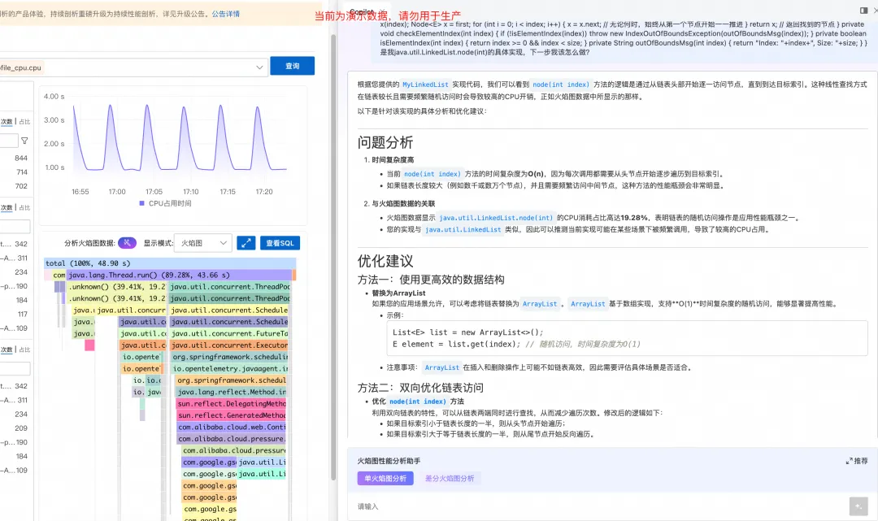This screenshot has width=878, height=521.
Task: Click the 方法二：双向优化链表访问 heading
Action: click(420, 387)
